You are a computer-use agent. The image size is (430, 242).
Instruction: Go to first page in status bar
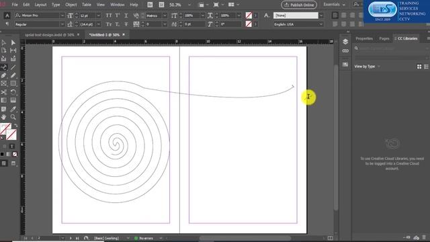[x=26, y=238]
